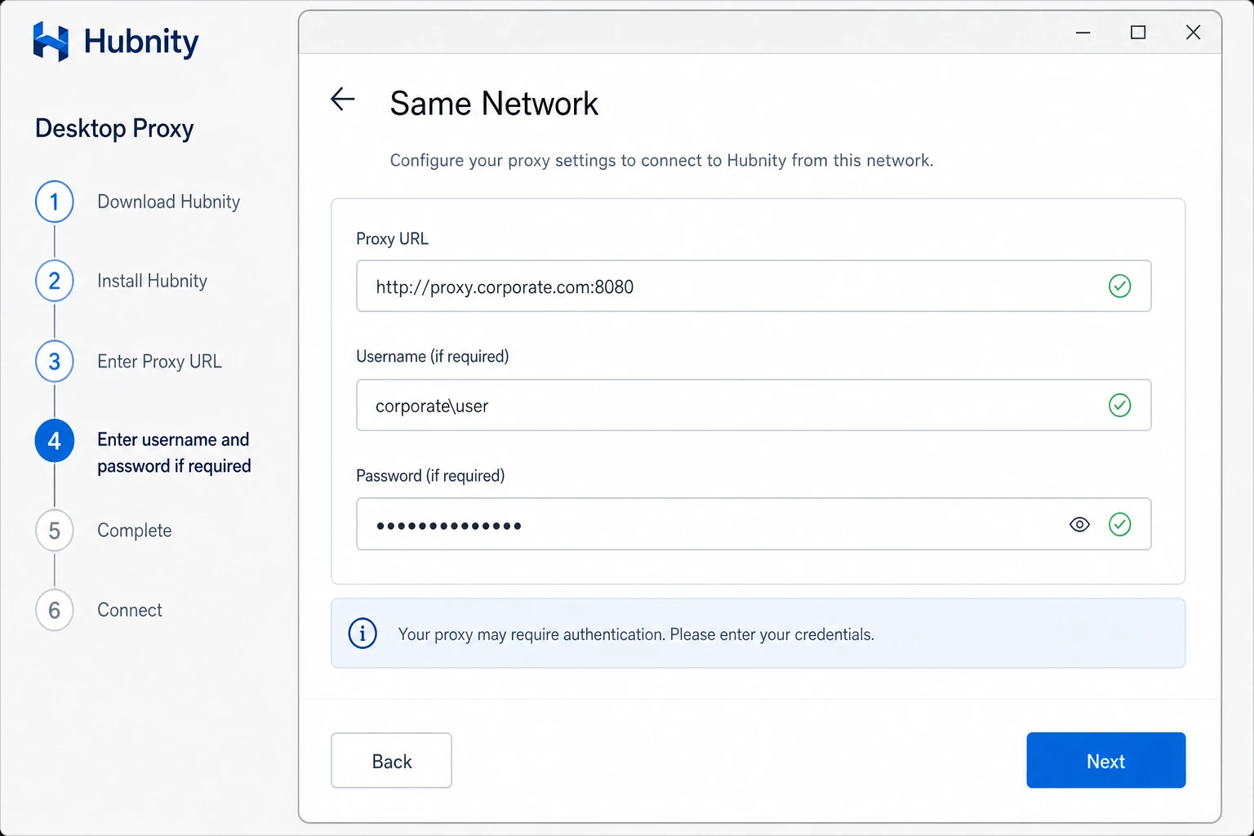Click the green check in the Password field
This screenshot has width=1254, height=836.
point(1119,524)
